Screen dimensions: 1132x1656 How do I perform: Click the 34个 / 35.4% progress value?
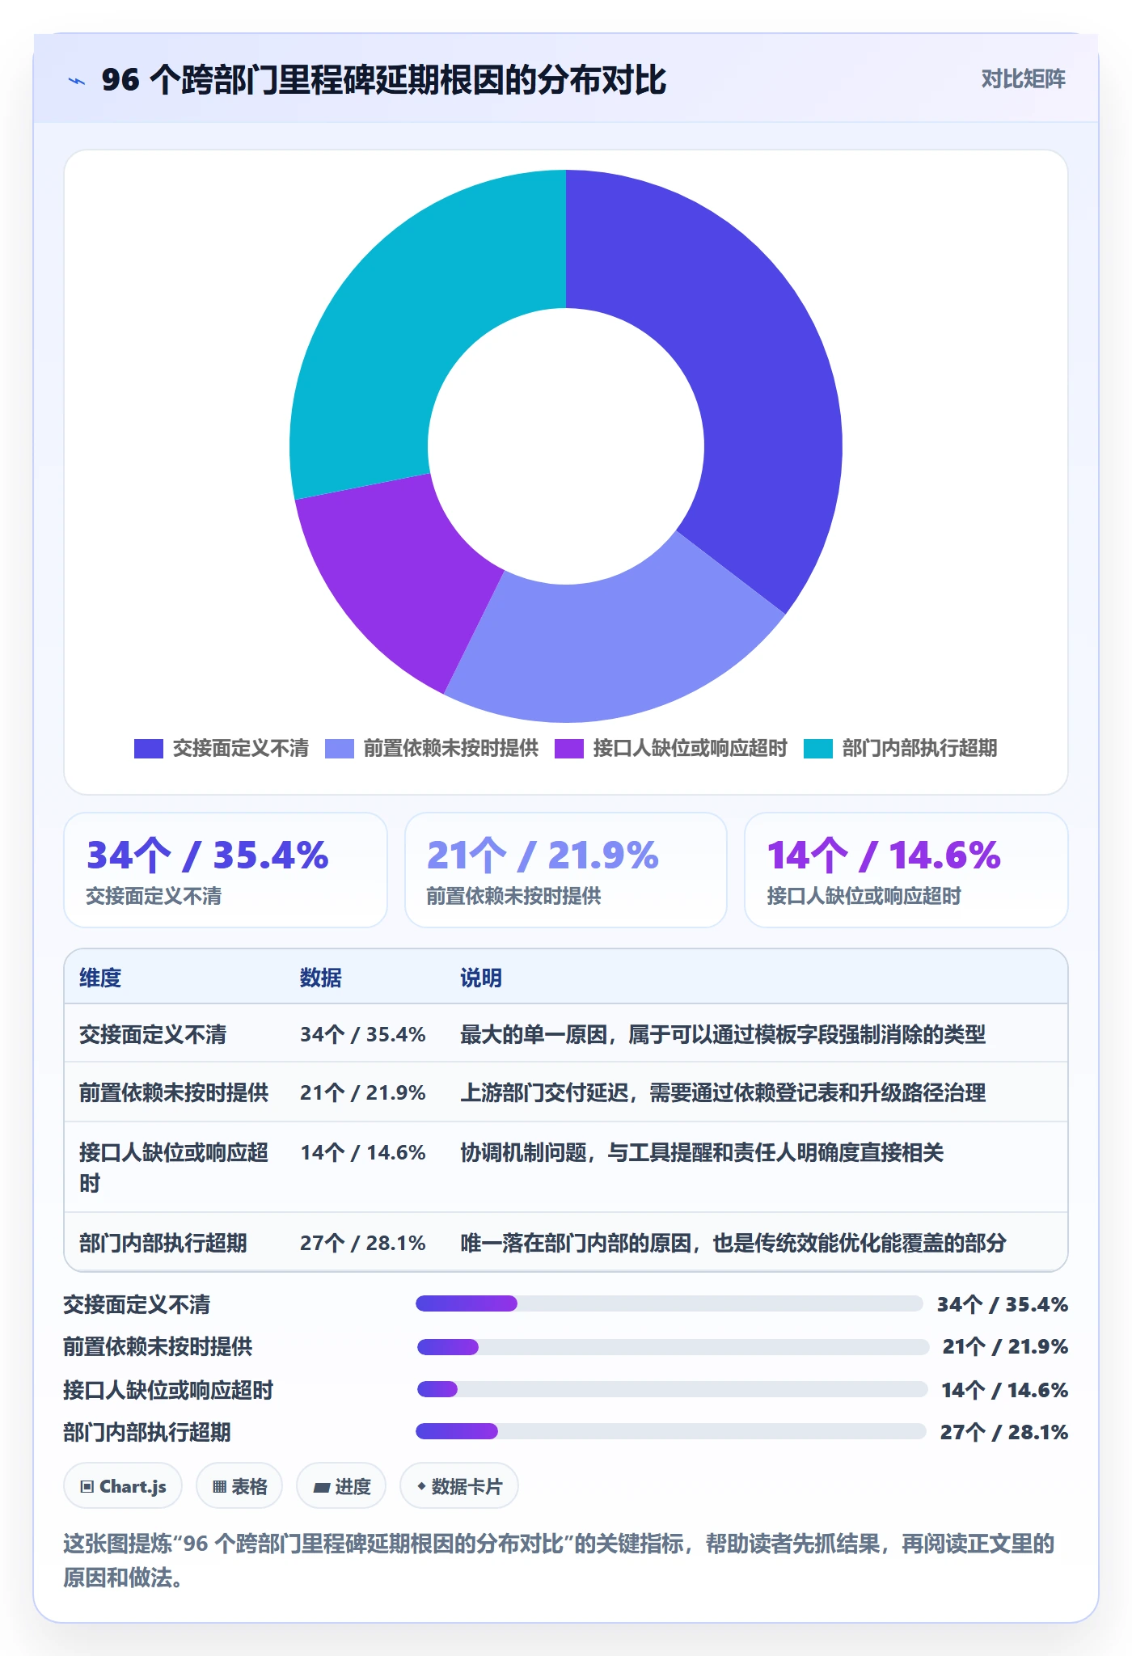pos(1003,1304)
